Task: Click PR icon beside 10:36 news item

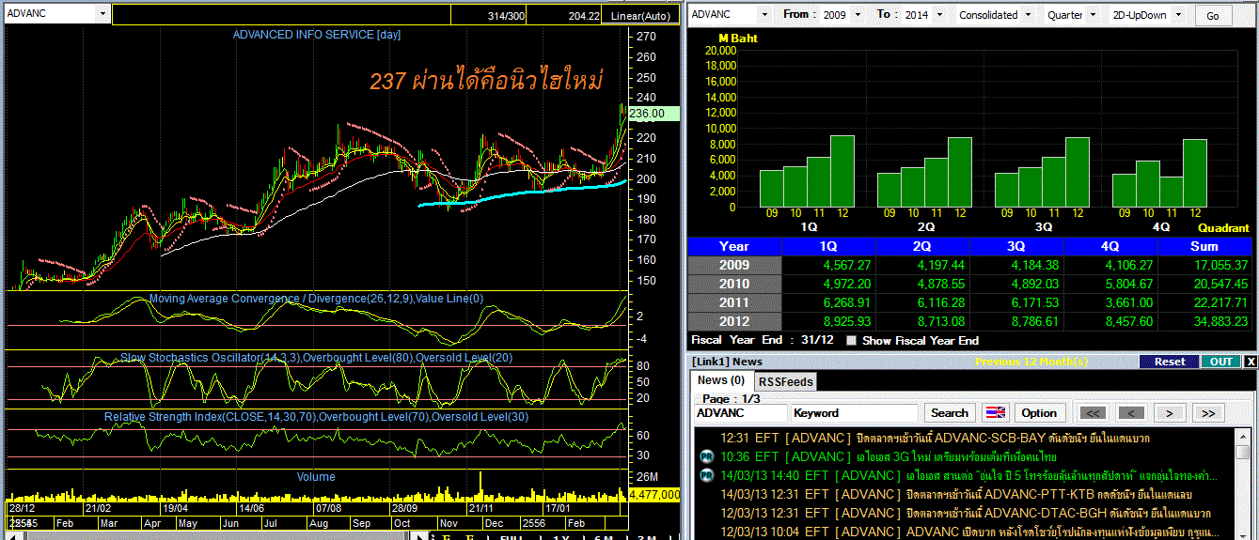Action: coord(707,456)
